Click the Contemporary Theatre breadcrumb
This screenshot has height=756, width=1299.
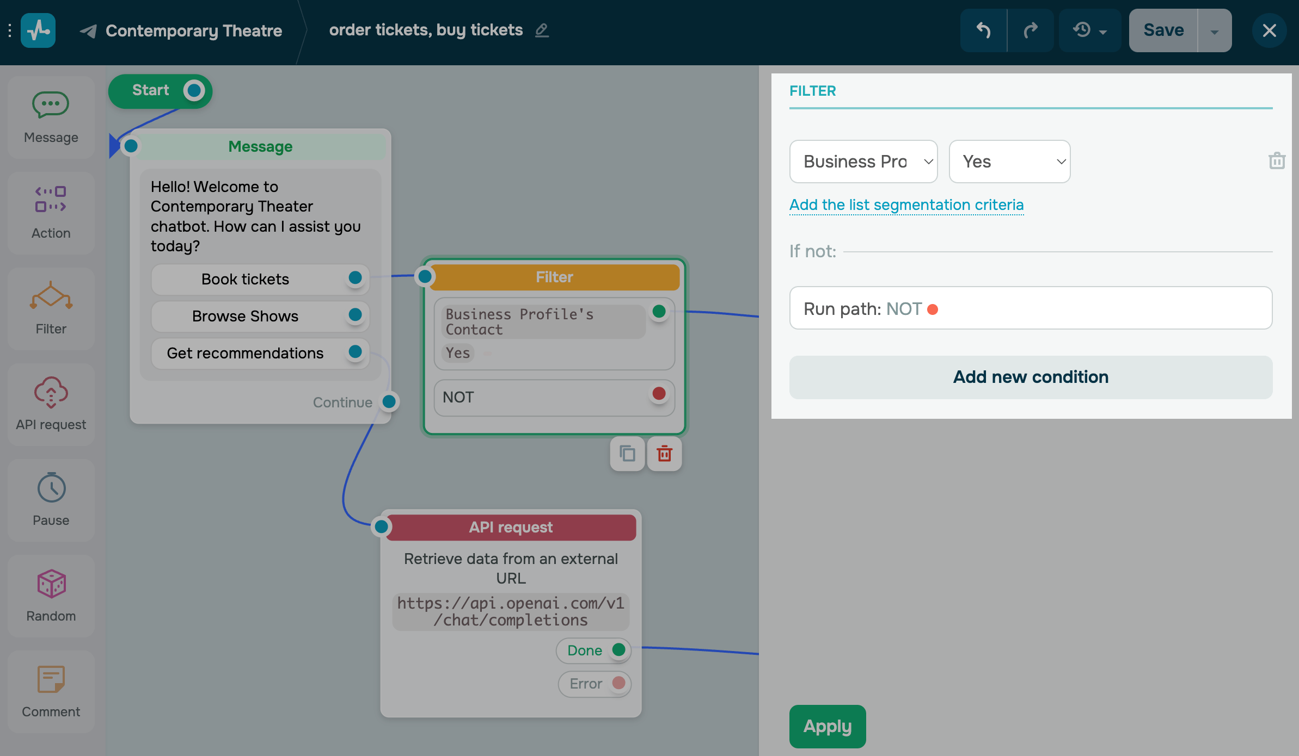[x=194, y=30]
